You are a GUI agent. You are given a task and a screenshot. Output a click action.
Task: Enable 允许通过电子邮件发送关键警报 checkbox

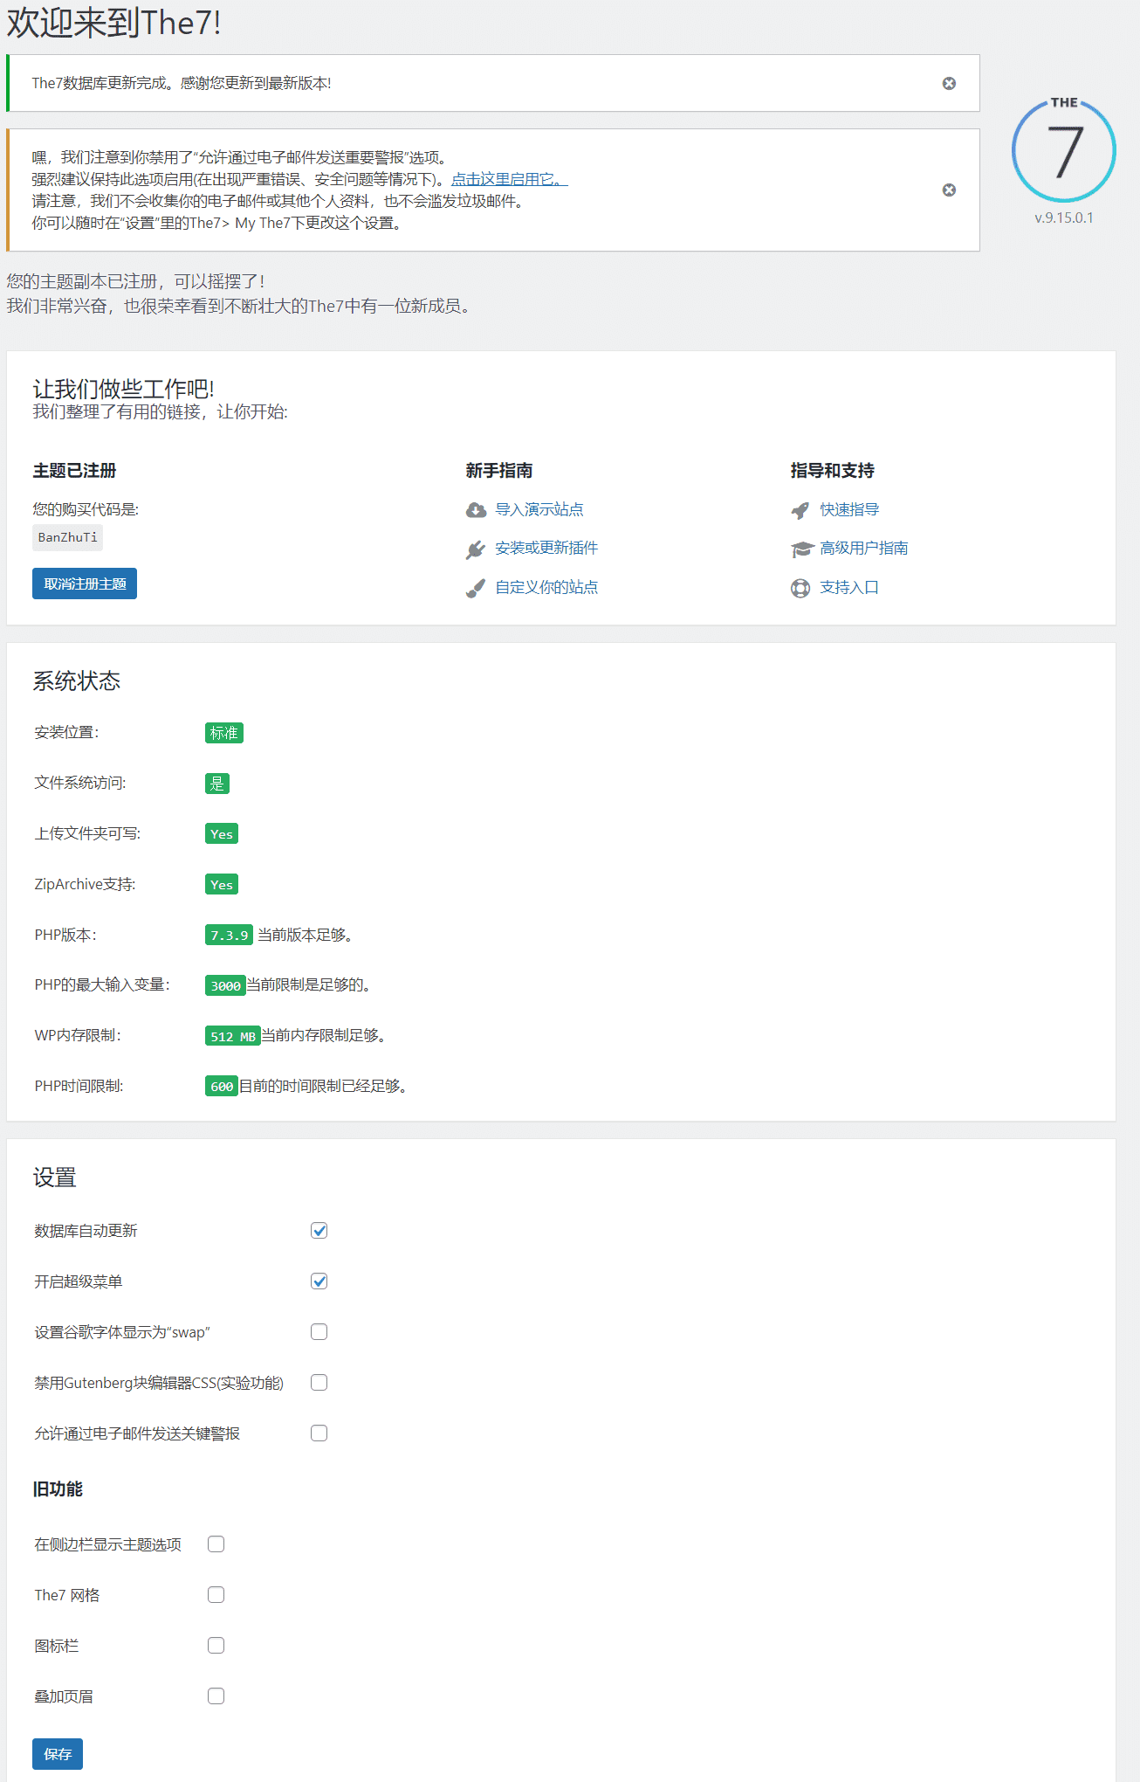tap(319, 1433)
